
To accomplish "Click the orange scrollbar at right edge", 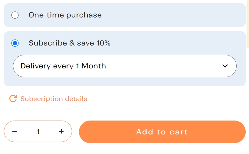I will coord(247,24).
